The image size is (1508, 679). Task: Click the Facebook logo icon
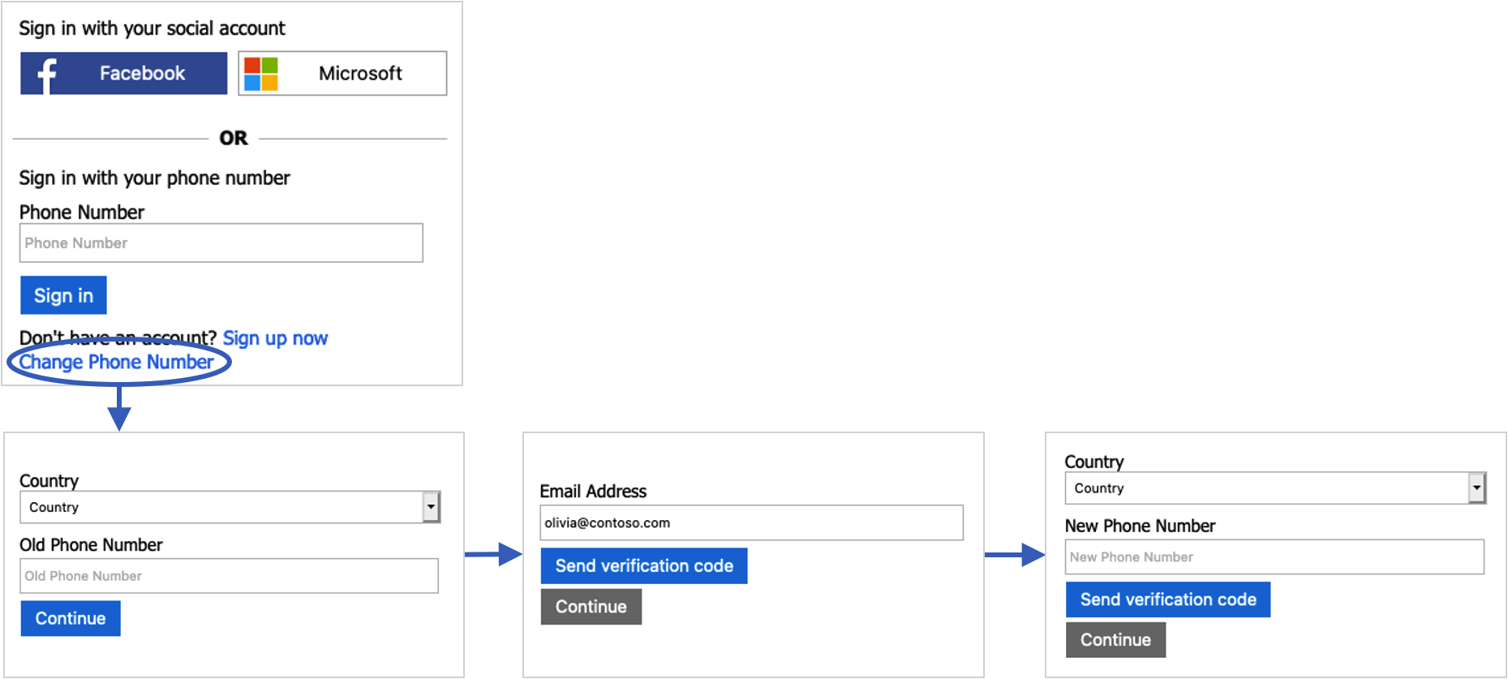46,75
